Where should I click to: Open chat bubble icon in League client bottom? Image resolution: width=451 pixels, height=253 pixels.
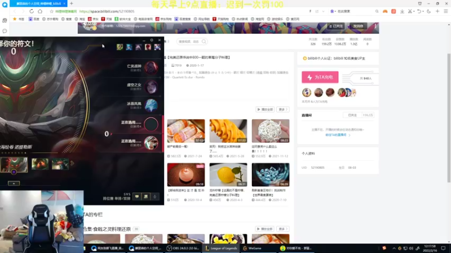click(x=137, y=196)
